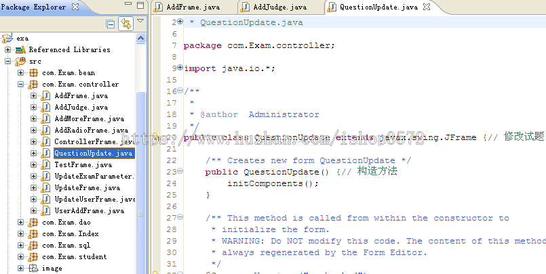Click on 'initComponents();' code text
Viewport: 546px width, 274px height.
(x=273, y=183)
